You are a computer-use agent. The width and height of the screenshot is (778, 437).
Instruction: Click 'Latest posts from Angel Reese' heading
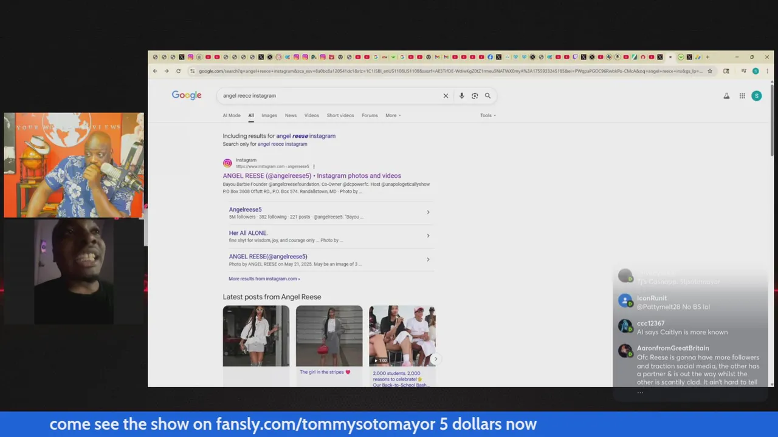pyautogui.click(x=272, y=297)
